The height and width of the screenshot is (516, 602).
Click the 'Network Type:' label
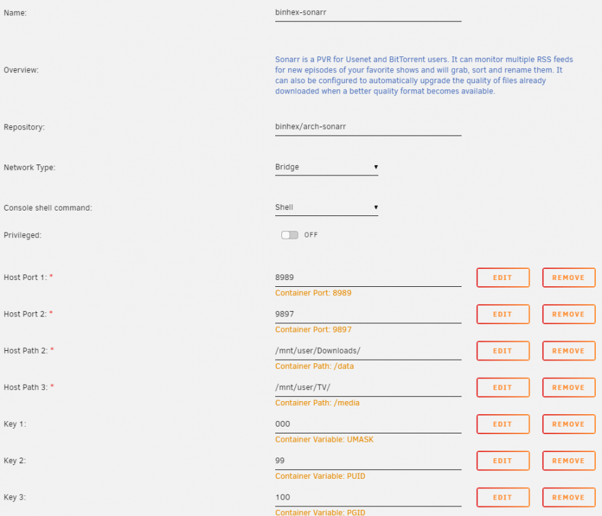(29, 168)
